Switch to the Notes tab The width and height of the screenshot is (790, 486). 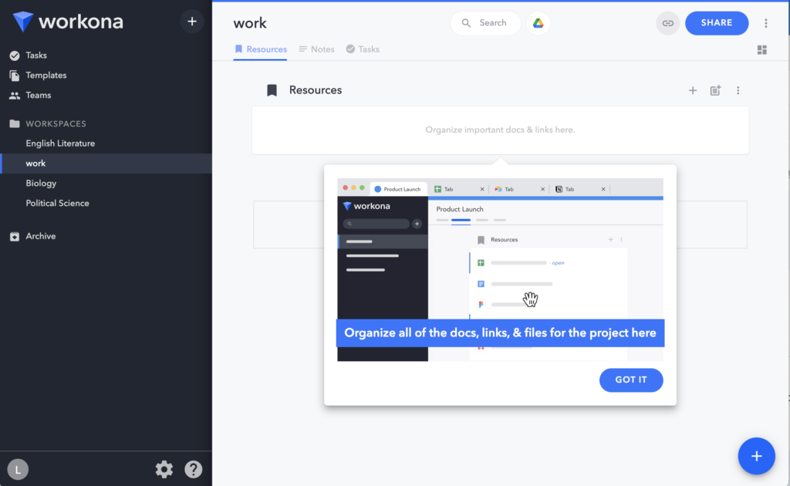316,49
